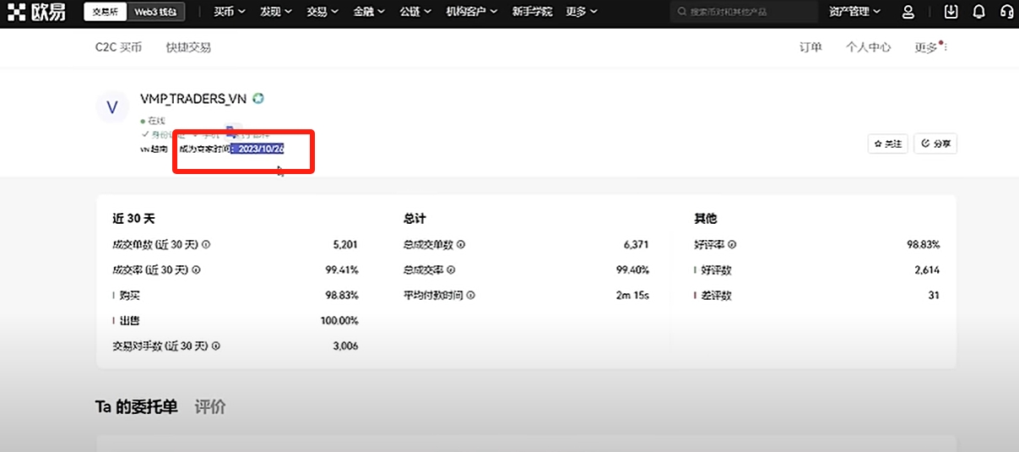Open the 个人中心 link
This screenshot has height=452, width=1019.
[x=868, y=47]
